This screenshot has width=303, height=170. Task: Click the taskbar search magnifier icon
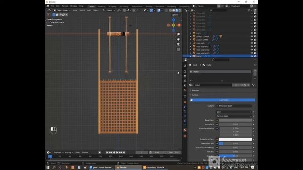pyautogui.click(x=54, y=168)
